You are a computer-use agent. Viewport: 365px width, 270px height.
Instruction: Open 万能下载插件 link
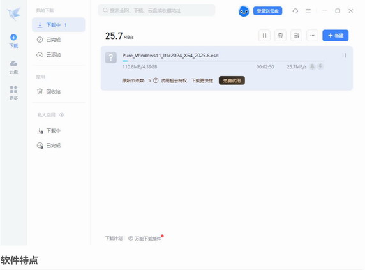(145, 238)
